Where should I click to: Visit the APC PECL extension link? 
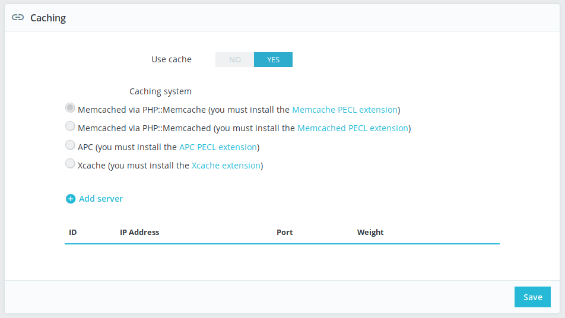pos(218,147)
